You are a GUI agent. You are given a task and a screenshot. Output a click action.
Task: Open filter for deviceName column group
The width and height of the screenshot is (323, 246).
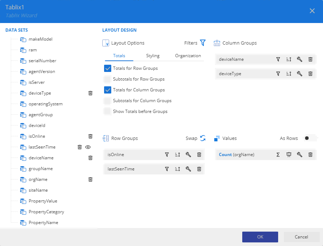click(278, 59)
